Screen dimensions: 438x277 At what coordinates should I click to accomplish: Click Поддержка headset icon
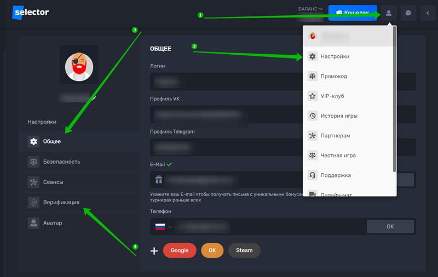[x=312, y=175]
